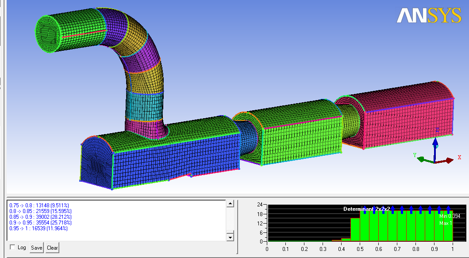This screenshot has height=258, width=469.
Task: Click the Save button in message panel
Action: tap(36, 248)
